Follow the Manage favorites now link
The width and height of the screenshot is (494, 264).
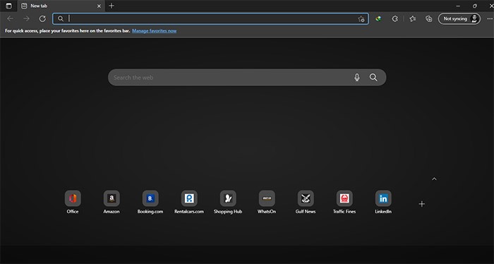pos(155,31)
